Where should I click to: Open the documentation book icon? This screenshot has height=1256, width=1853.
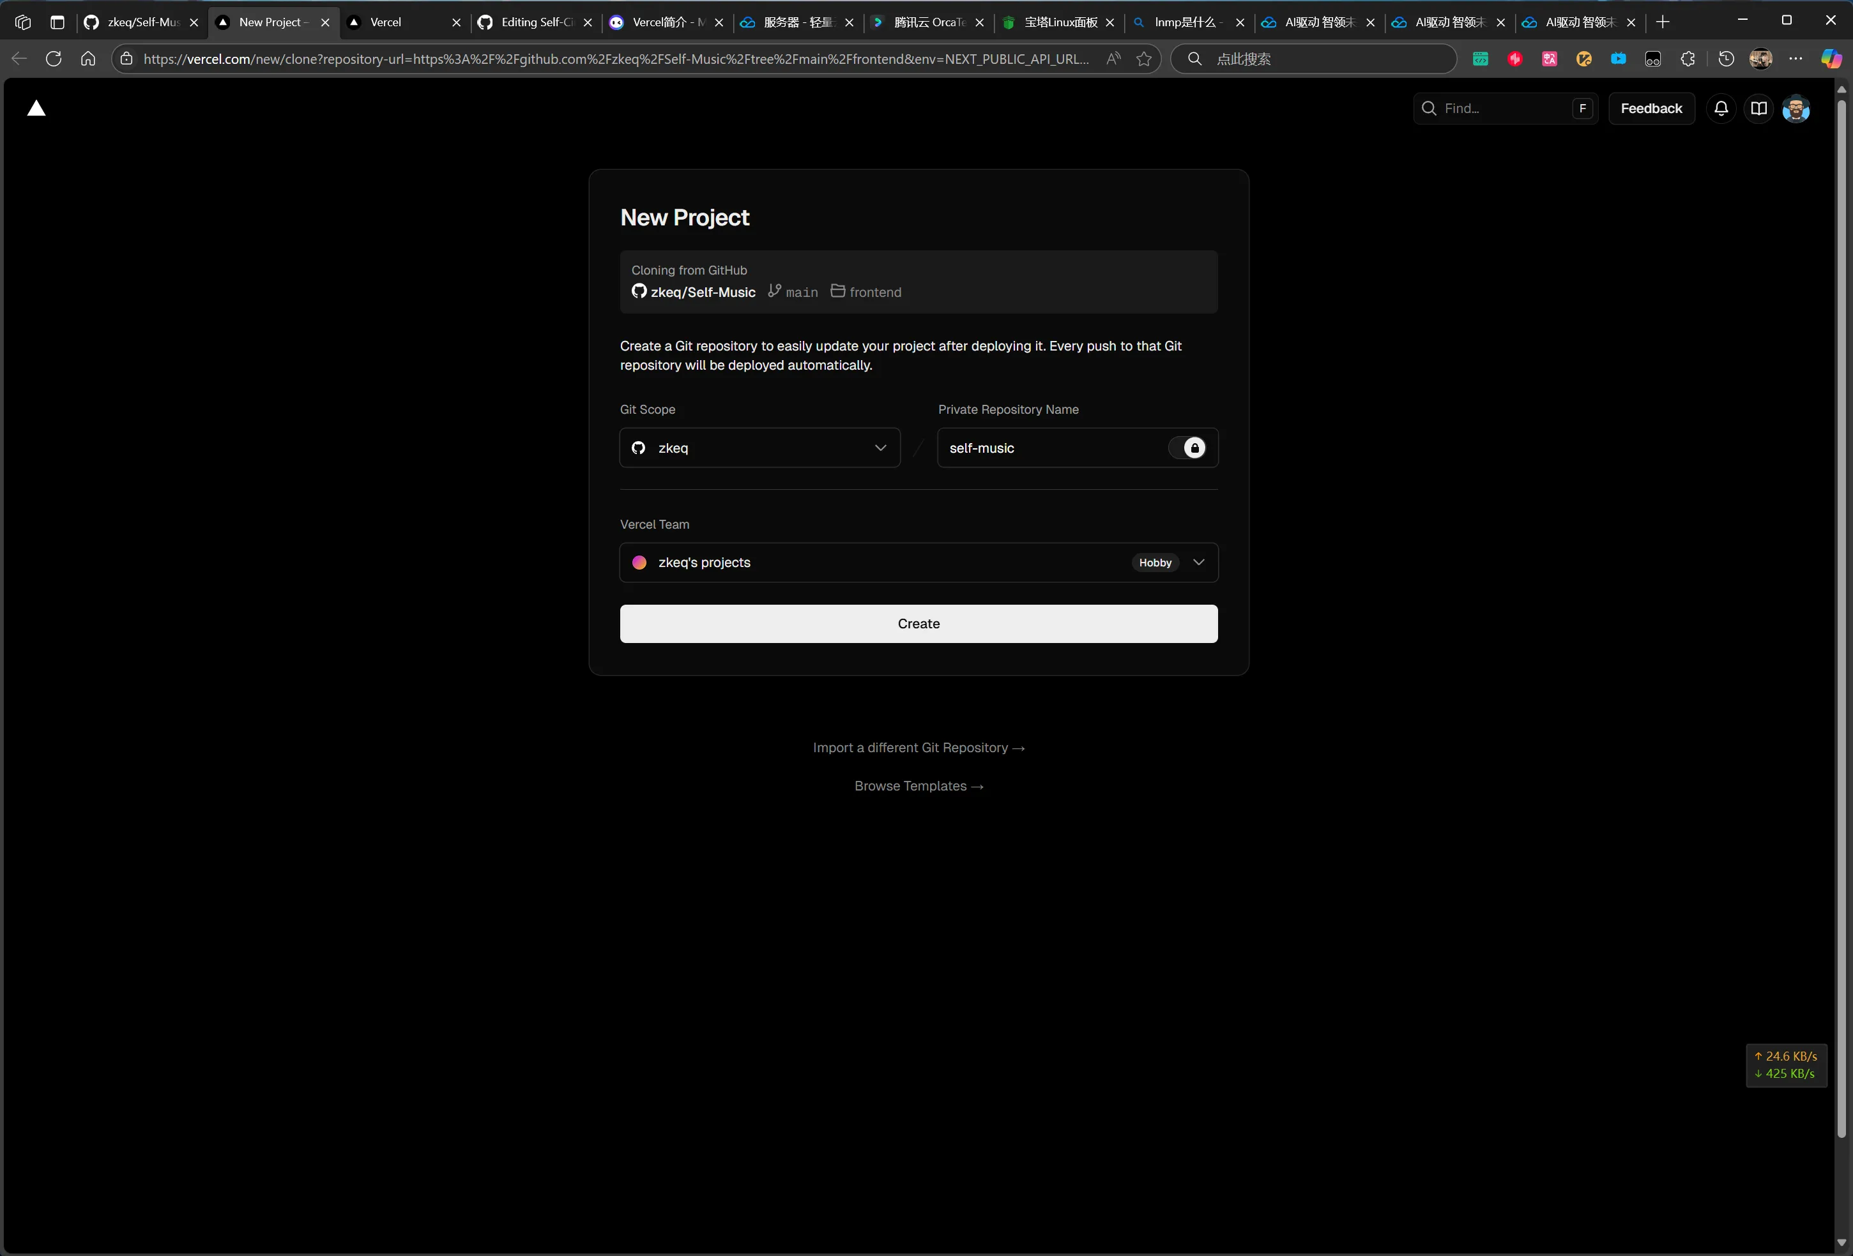tap(1758, 109)
